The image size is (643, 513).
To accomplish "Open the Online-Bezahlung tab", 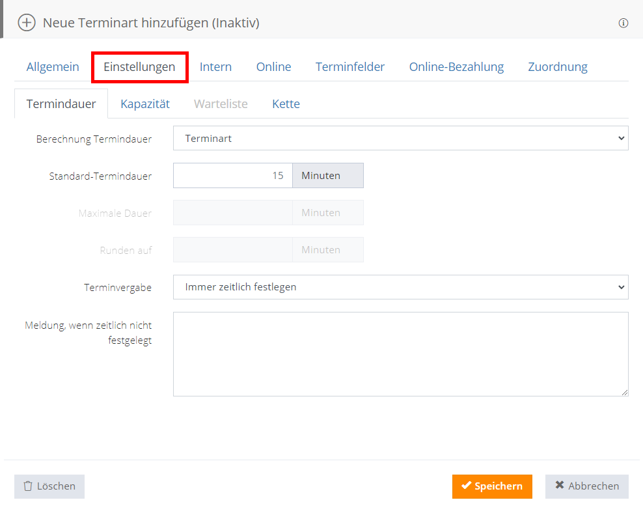I will pos(456,67).
